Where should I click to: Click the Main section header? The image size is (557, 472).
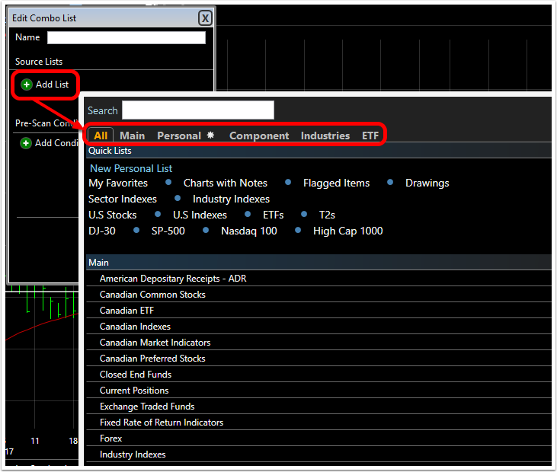[319, 263]
